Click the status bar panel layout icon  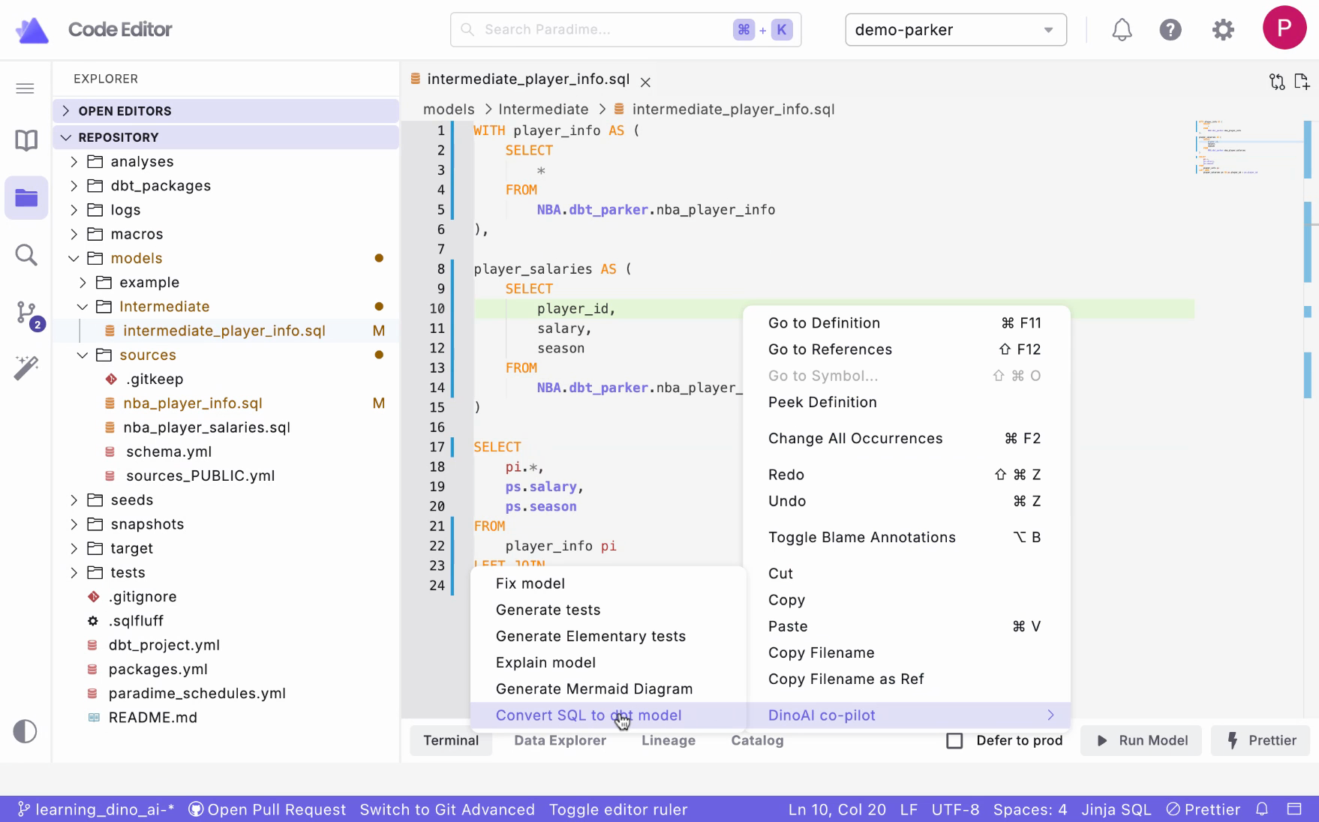[x=1294, y=809]
